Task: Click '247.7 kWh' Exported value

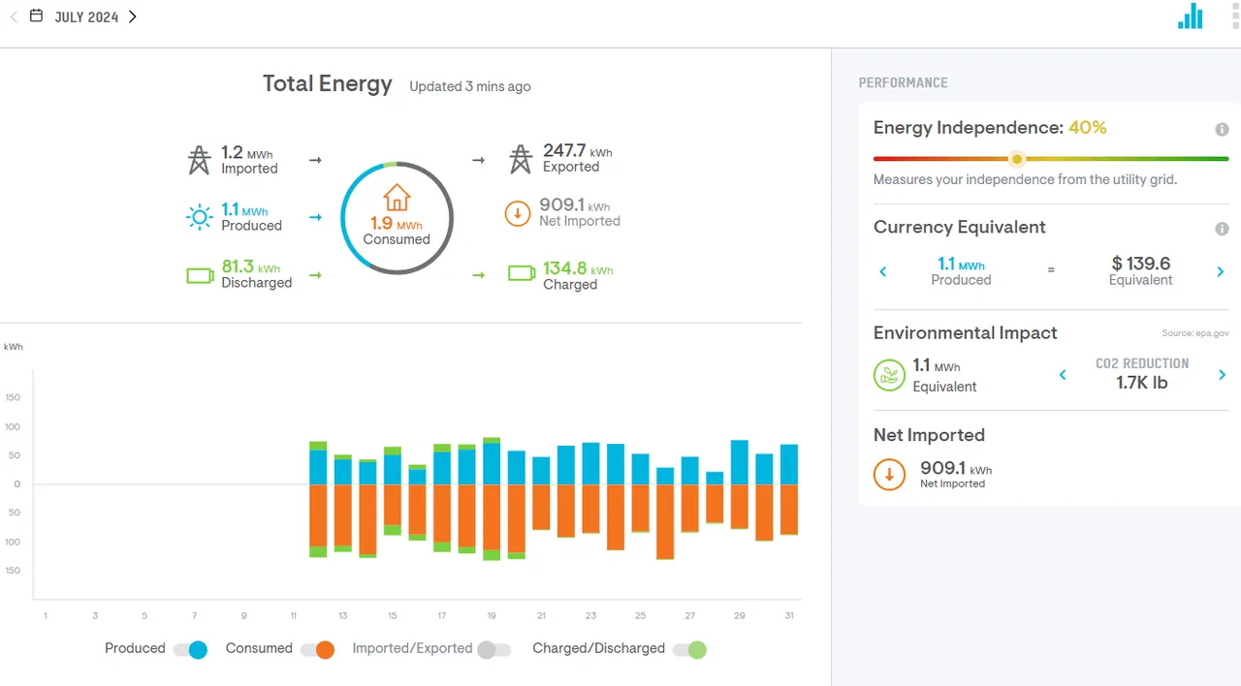Action: [x=578, y=151]
